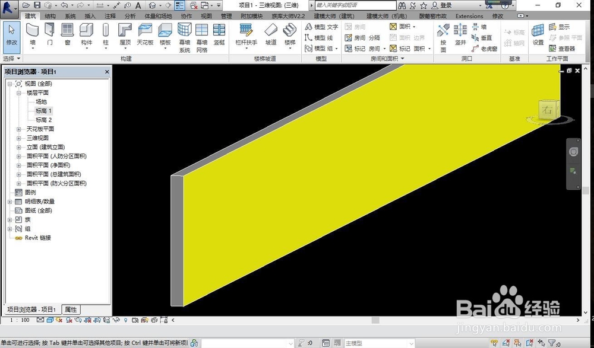Viewport: 594px width, 348px height.
Task: Click the 垂直 (Vertical) opening tool
Action: click(x=482, y=37)
